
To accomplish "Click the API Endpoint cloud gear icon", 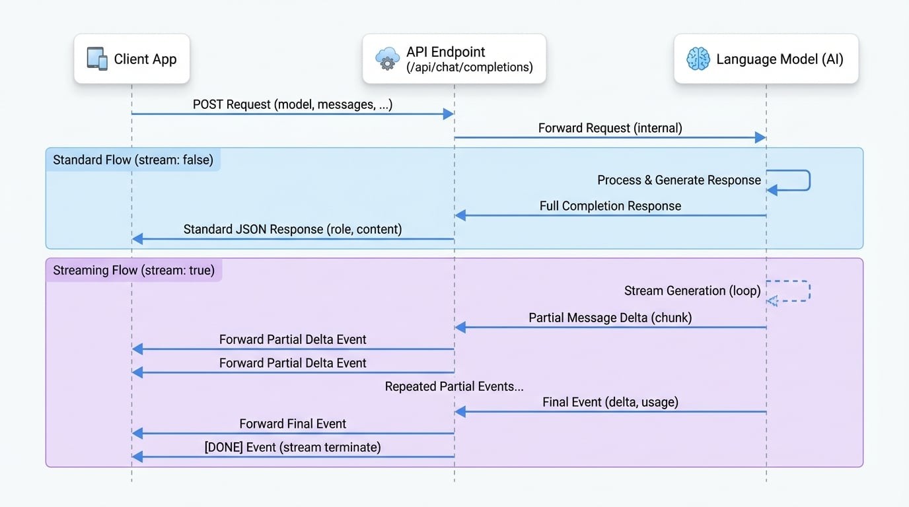I will coord(387,59).
